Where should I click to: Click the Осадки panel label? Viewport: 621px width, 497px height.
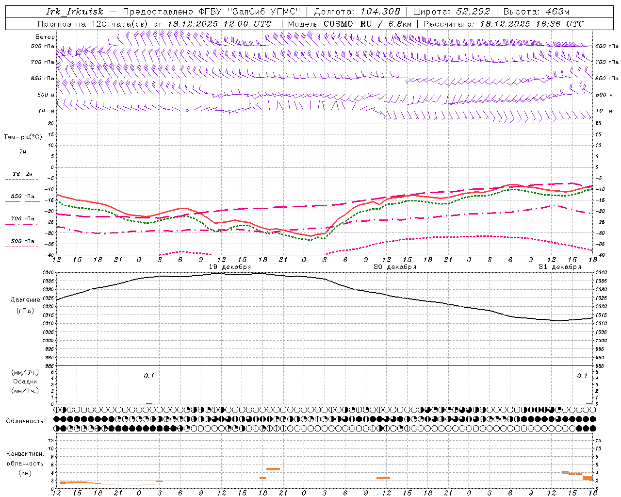[x=25, y=382]
